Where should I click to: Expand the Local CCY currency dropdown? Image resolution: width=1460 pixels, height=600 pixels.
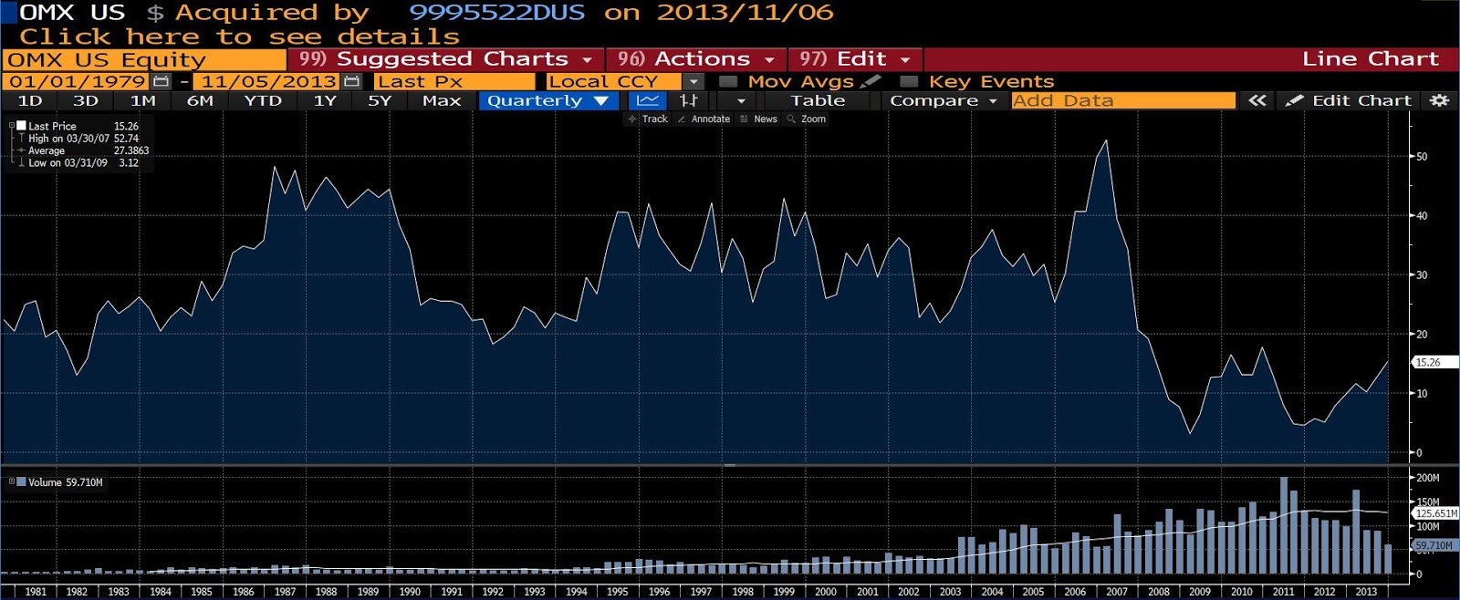point(693,81)
